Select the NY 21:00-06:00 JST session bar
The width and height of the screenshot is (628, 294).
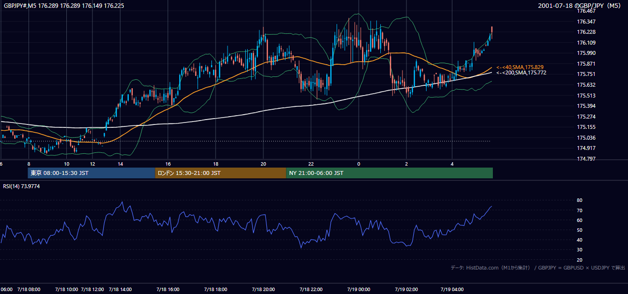(x=390, y=173)
